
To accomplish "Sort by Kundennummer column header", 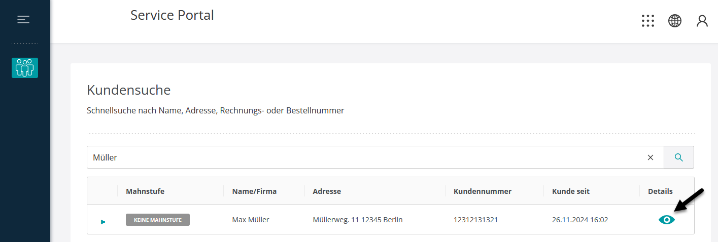I will tap(483, 191).
